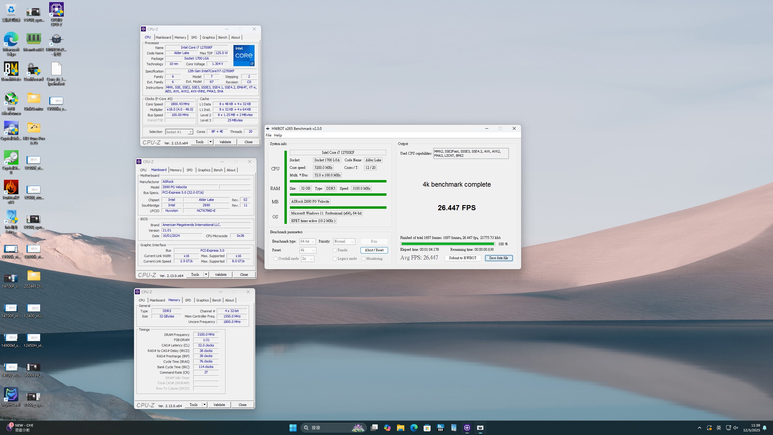The image size is (773, 435).
Task: Open the CPUID CPU-Z desktop shortcut
Action: pos(56,14)
